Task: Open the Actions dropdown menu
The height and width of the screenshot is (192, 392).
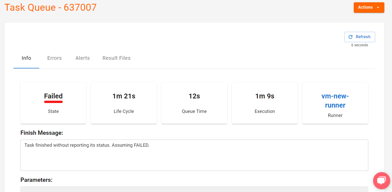Action: [x=369, y=7]
